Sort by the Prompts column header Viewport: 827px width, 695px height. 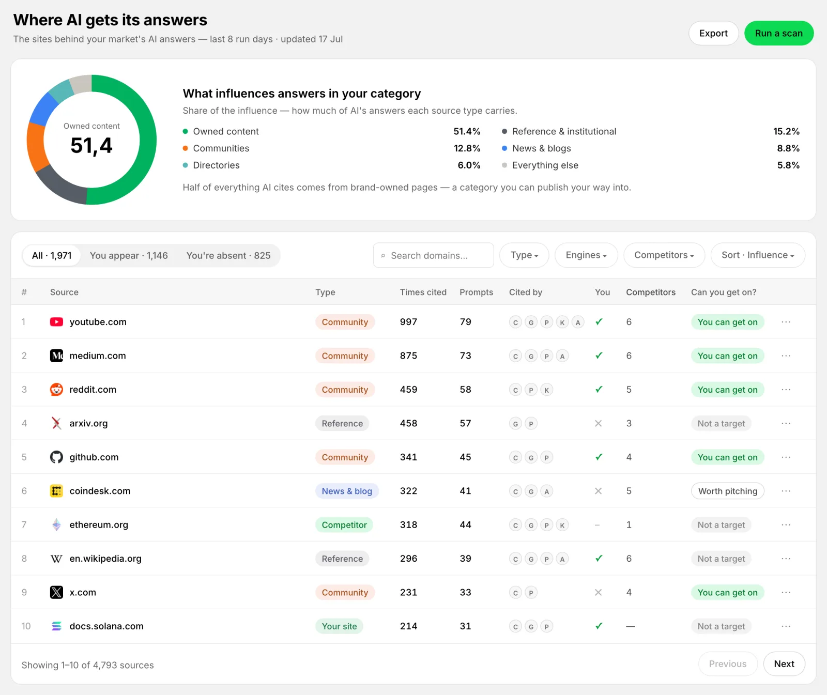click(x=476, y=292)
